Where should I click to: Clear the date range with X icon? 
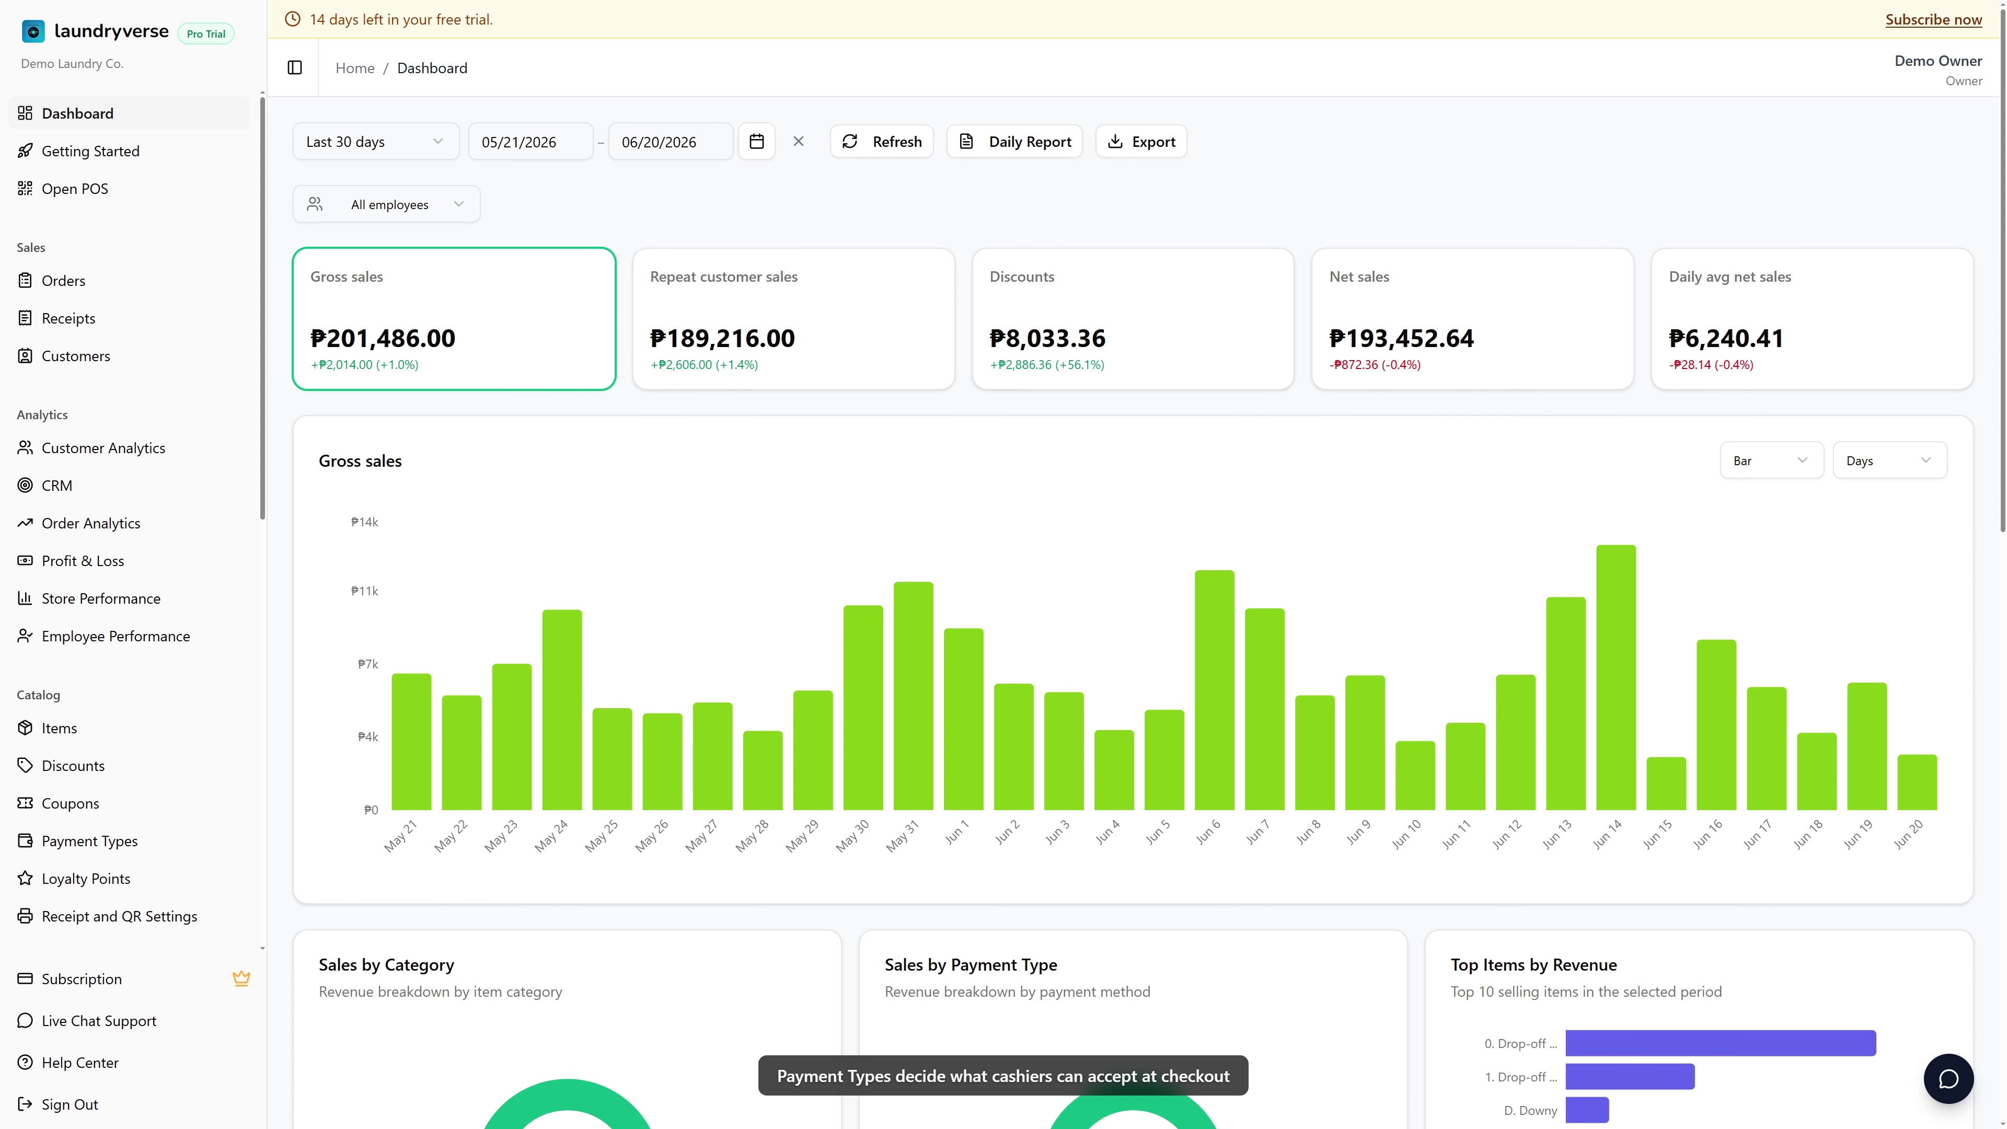[799, 141]
